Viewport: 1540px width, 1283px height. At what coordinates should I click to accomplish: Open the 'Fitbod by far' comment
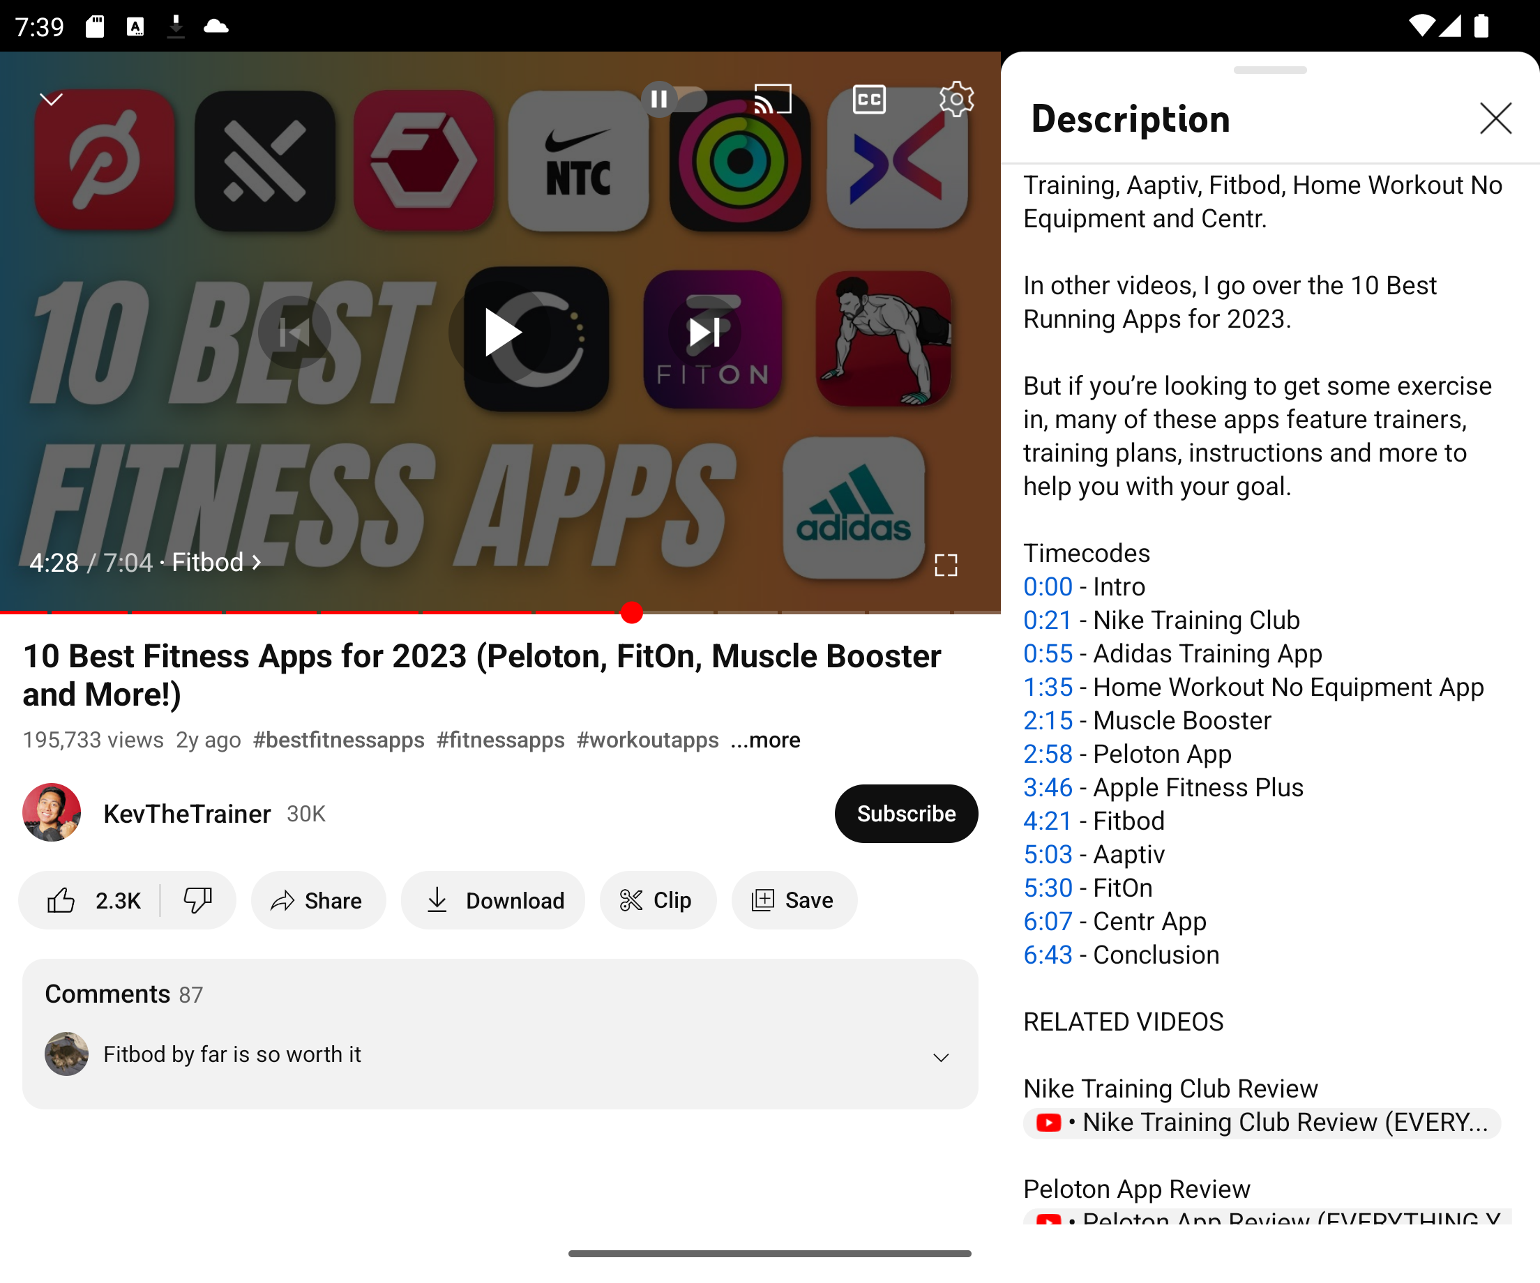click(x=232, y=1054)
